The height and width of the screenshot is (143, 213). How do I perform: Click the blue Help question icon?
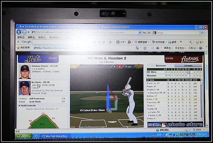[x=201, y=48]
